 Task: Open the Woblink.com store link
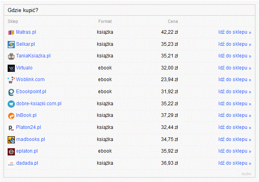click(30, 80)
